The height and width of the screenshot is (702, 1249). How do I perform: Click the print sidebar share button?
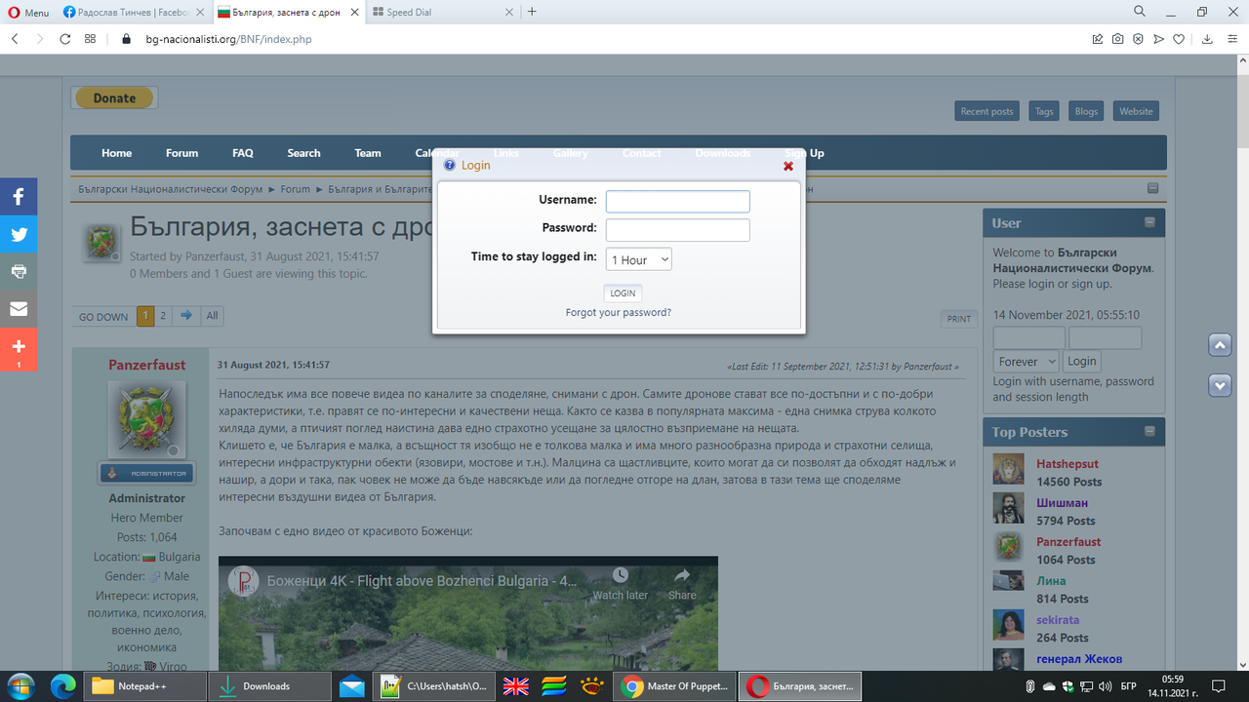19,271
